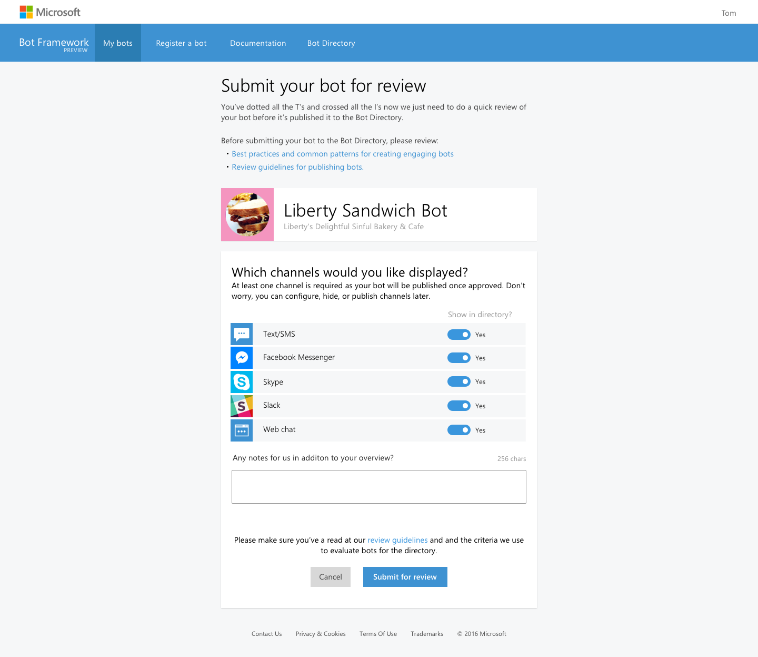Open Privacy & Cookies footer link
This screenshot has height=657, width=758.
(x=321, y=634)
